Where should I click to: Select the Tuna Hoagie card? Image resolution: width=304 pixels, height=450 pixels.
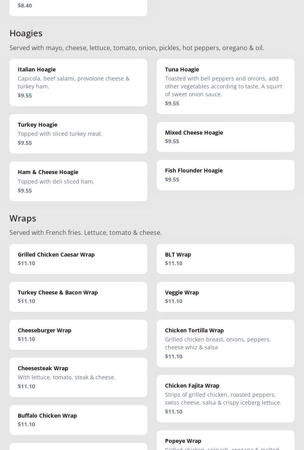(x=225, y=86)
